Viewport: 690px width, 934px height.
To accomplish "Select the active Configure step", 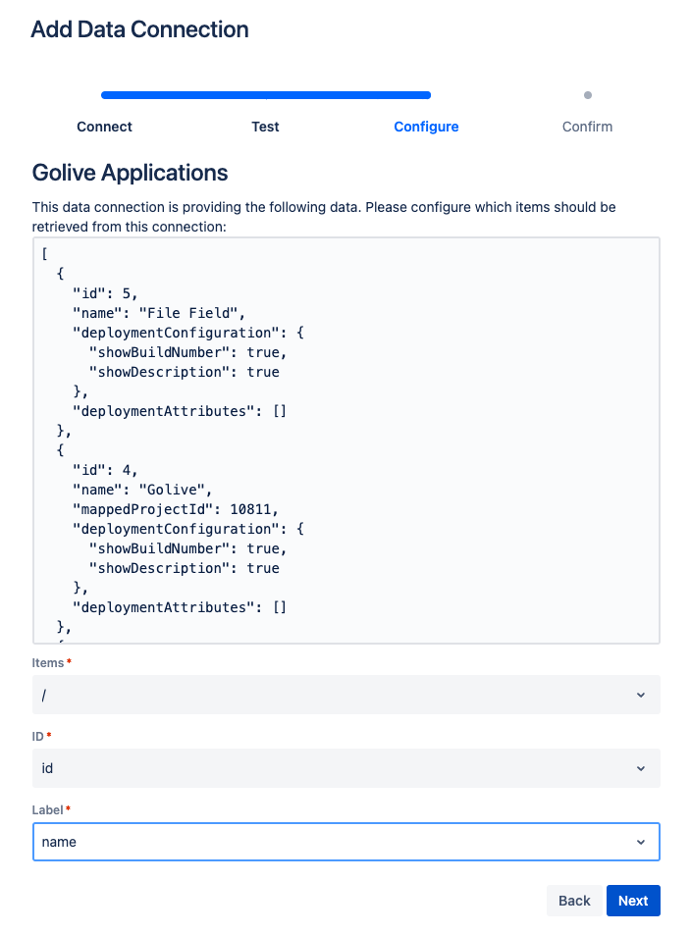I will [426, 127].
